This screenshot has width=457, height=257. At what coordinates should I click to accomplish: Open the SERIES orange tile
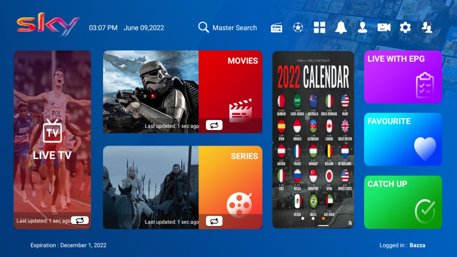tap(230, 187)
